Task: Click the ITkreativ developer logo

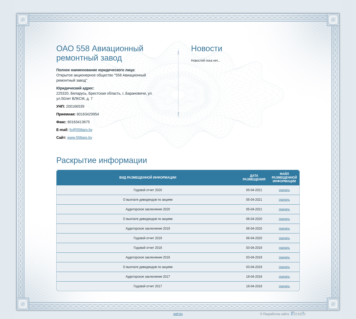Action: [298, 314]
